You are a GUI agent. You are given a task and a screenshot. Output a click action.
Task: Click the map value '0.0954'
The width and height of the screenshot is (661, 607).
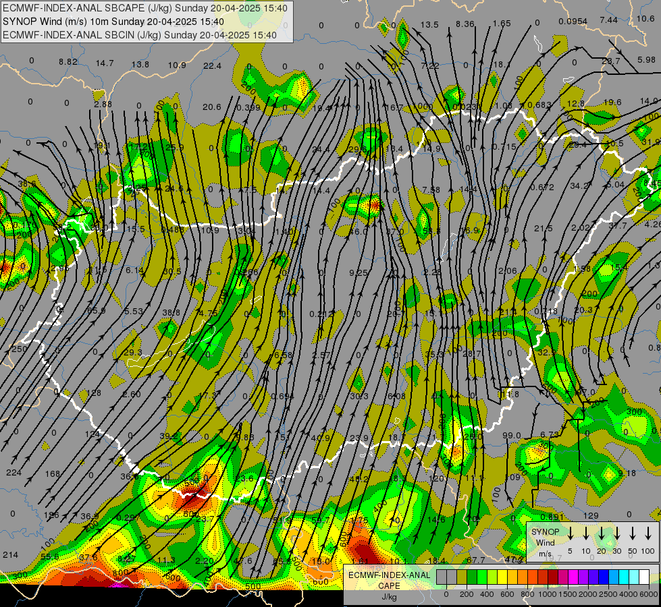tap(573, 22)
